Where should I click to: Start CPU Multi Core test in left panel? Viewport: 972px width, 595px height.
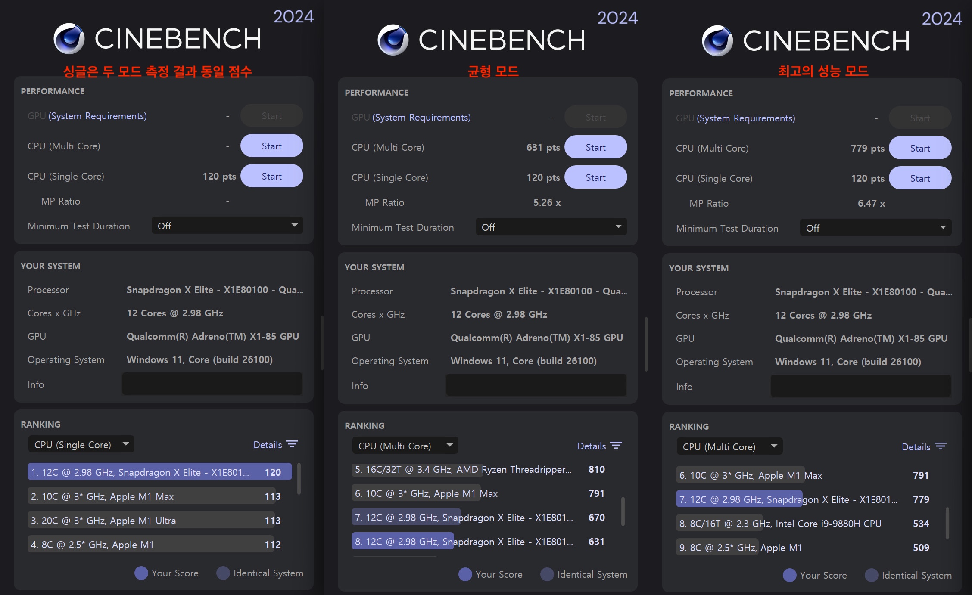click(x=271, y=146)
